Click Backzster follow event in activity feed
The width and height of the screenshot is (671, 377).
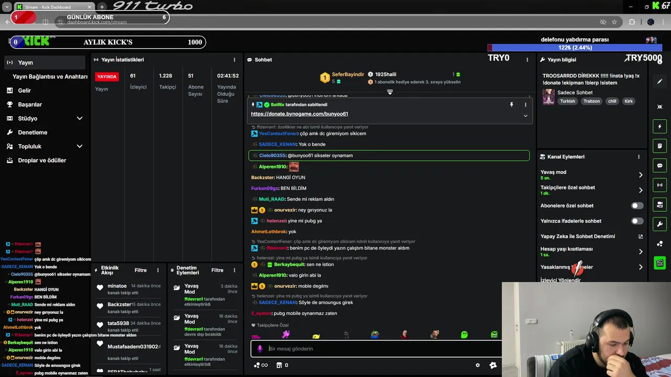[128, 308]
